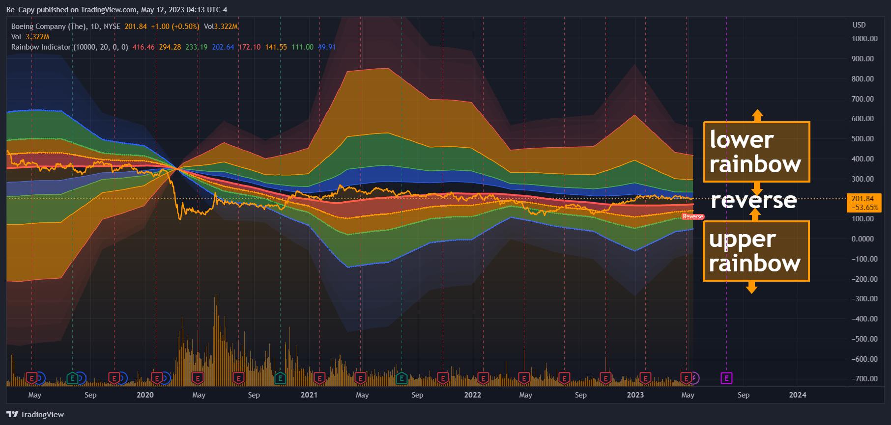This screenshot has height=425, width=891.
Task: Select the red 416.46 indicator value
Action: coord(144,47)
